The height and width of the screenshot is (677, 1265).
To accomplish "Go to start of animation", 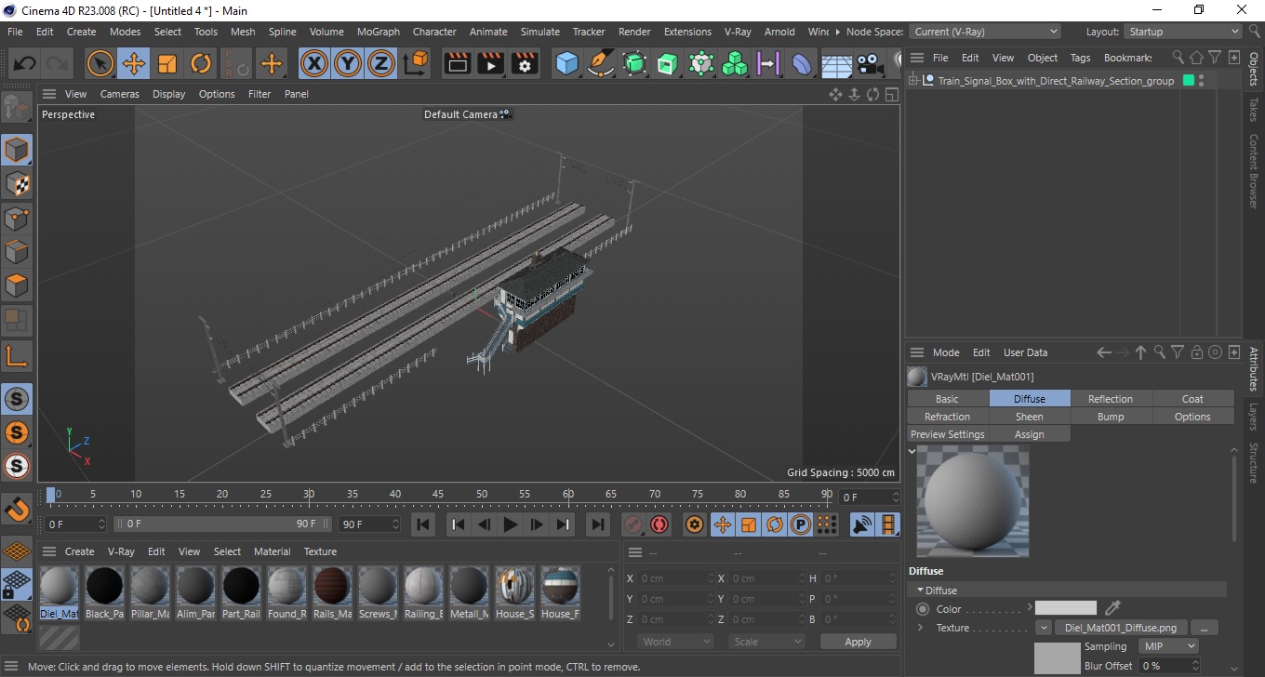I will [x=423, y=524].
